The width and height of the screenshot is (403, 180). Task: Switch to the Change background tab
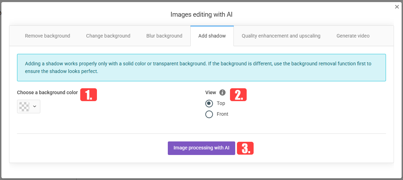tap(108, 36)
